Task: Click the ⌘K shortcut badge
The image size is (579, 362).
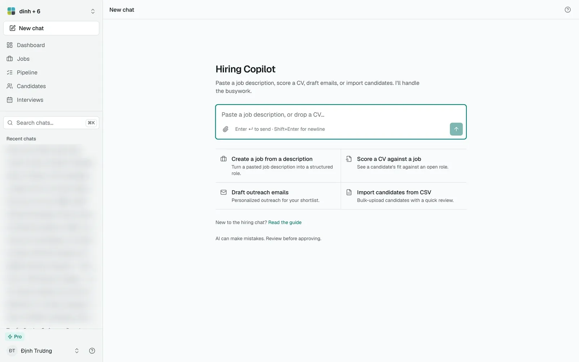Action: click(x=91, y=123)
